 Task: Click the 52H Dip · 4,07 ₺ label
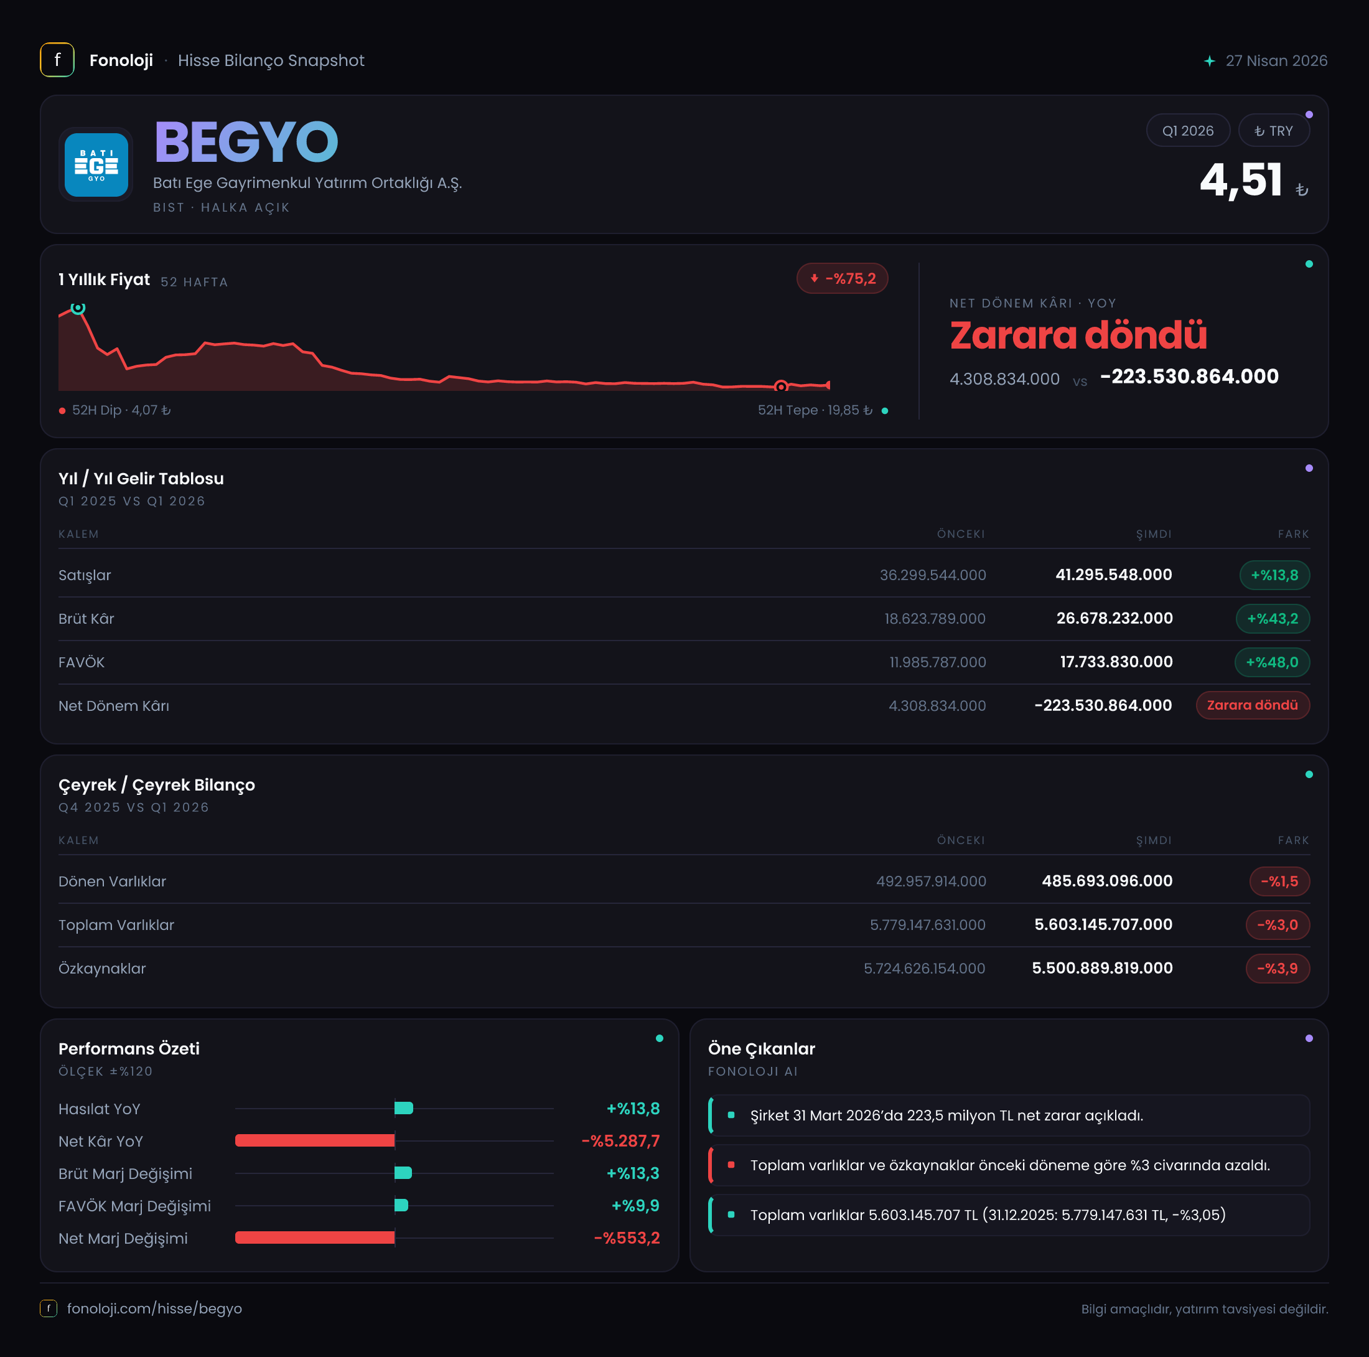pos(121,410)
